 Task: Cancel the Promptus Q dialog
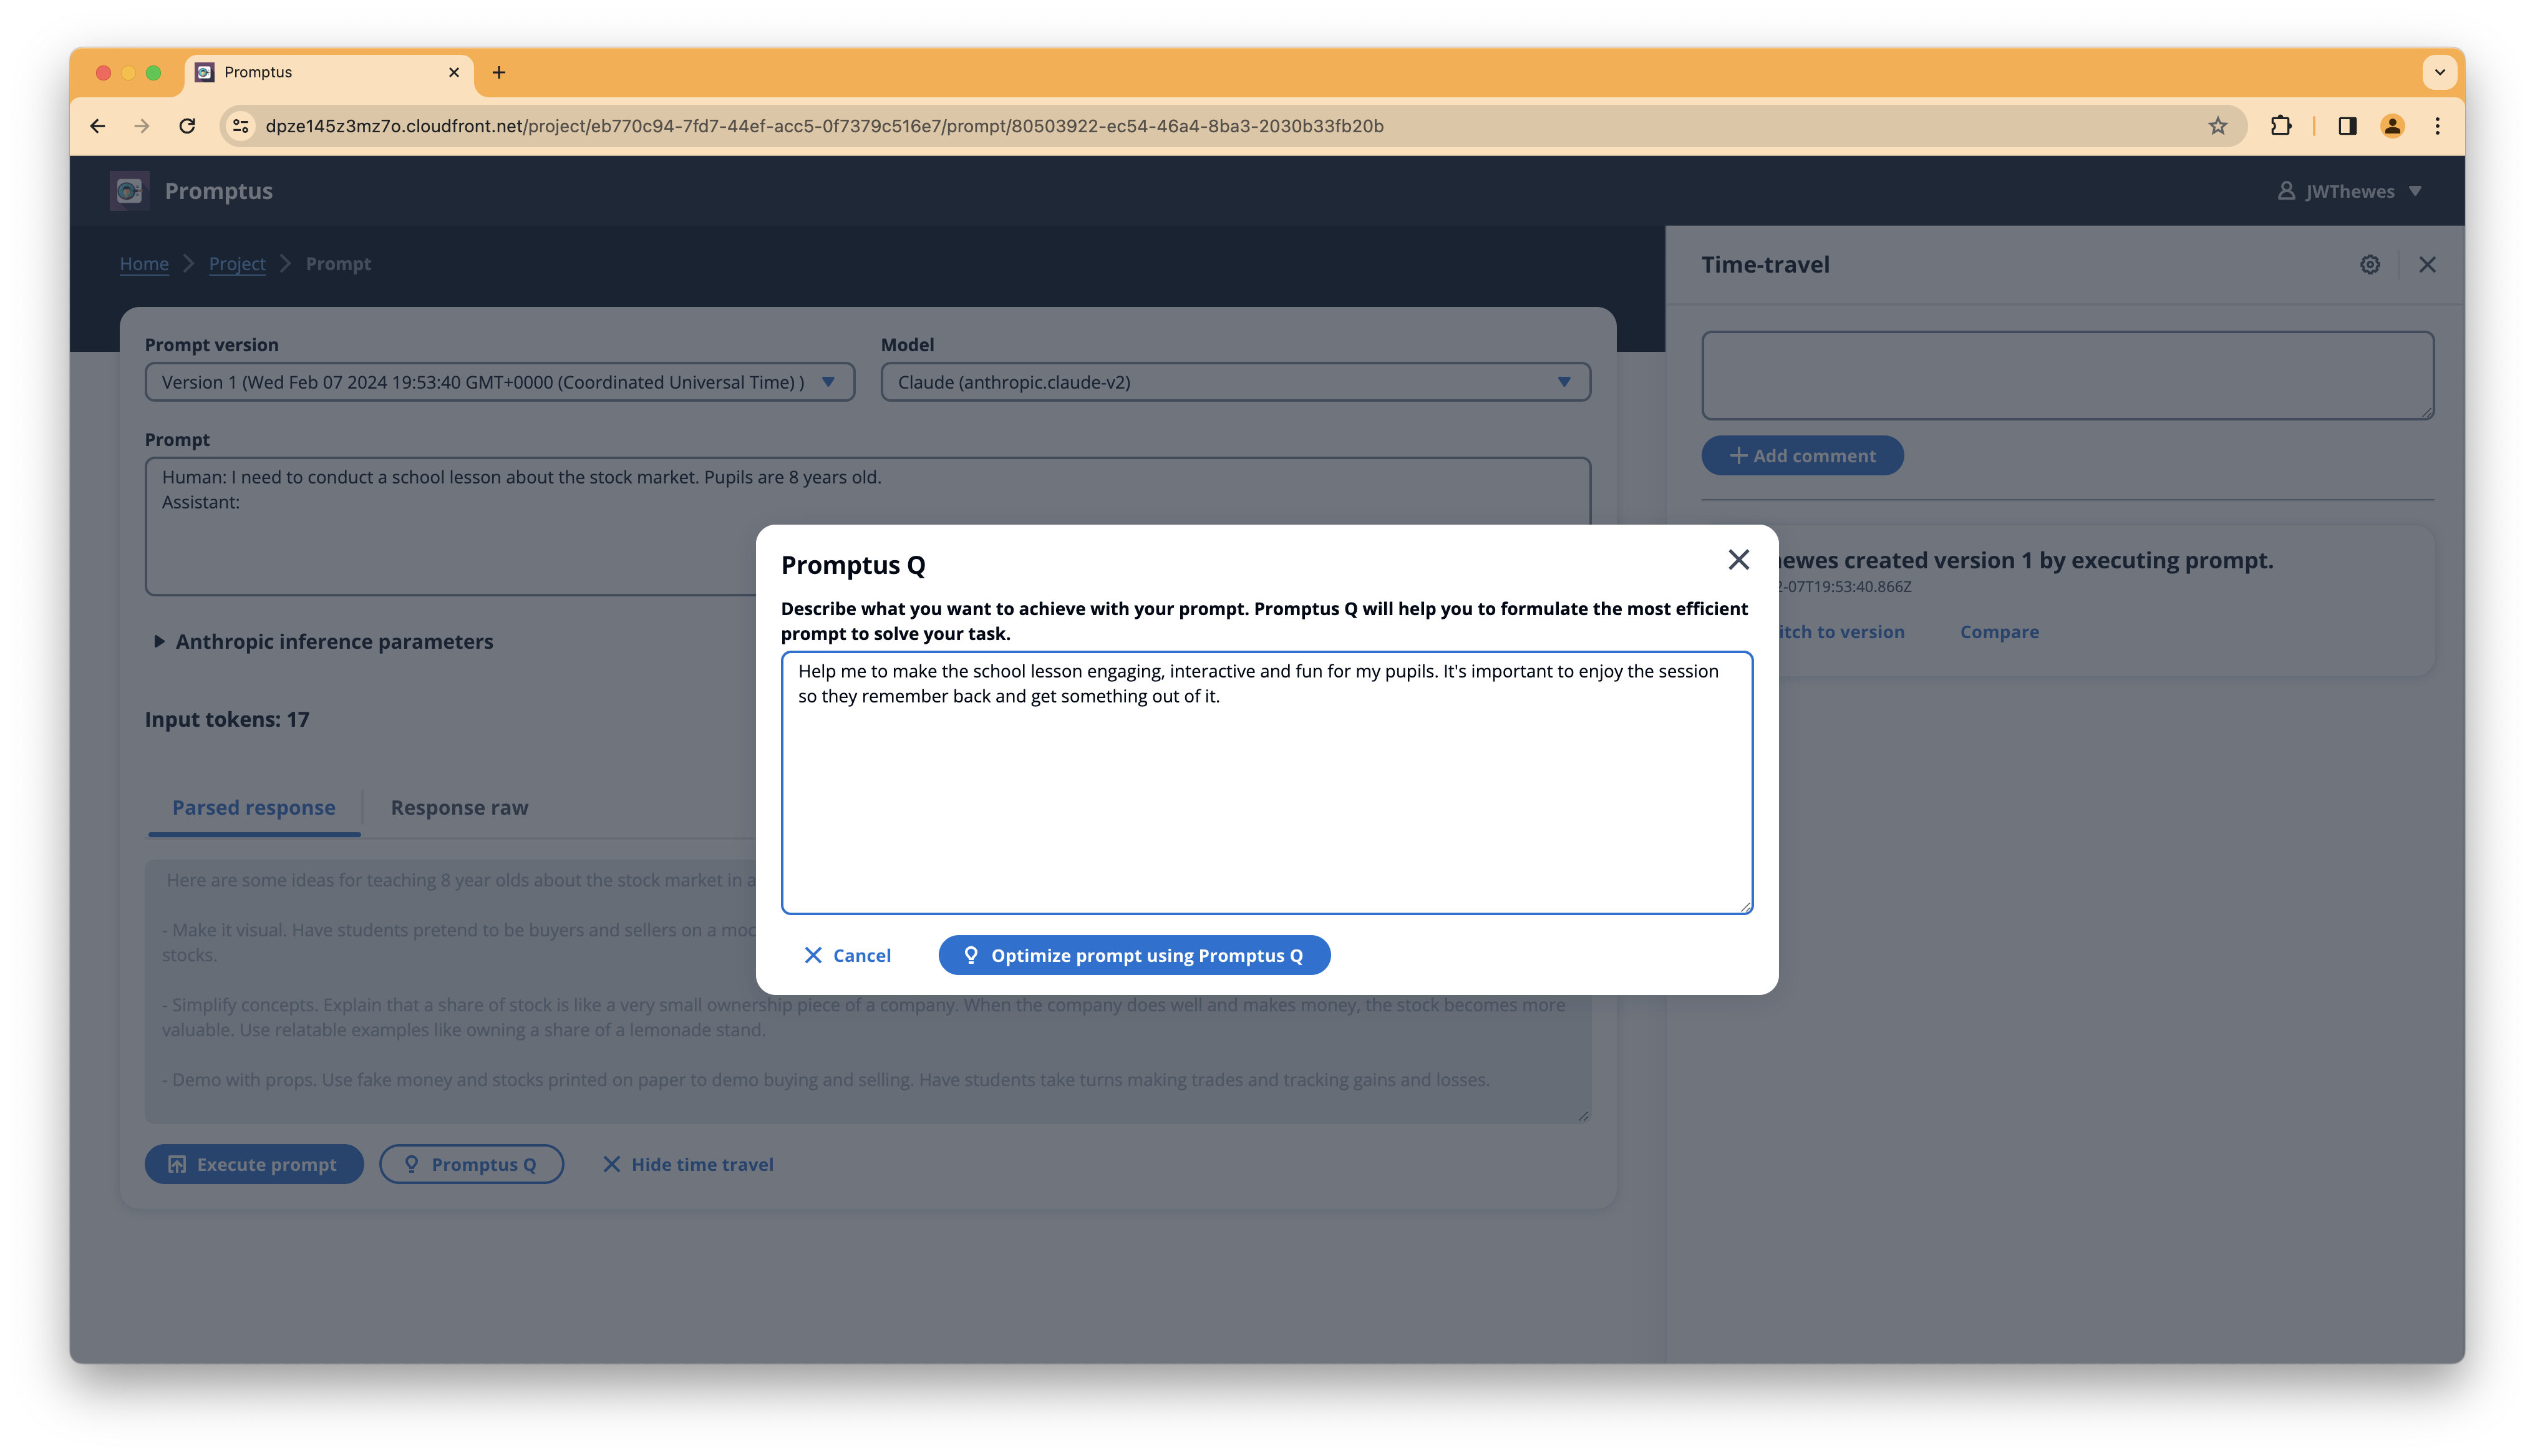(846, 955)
